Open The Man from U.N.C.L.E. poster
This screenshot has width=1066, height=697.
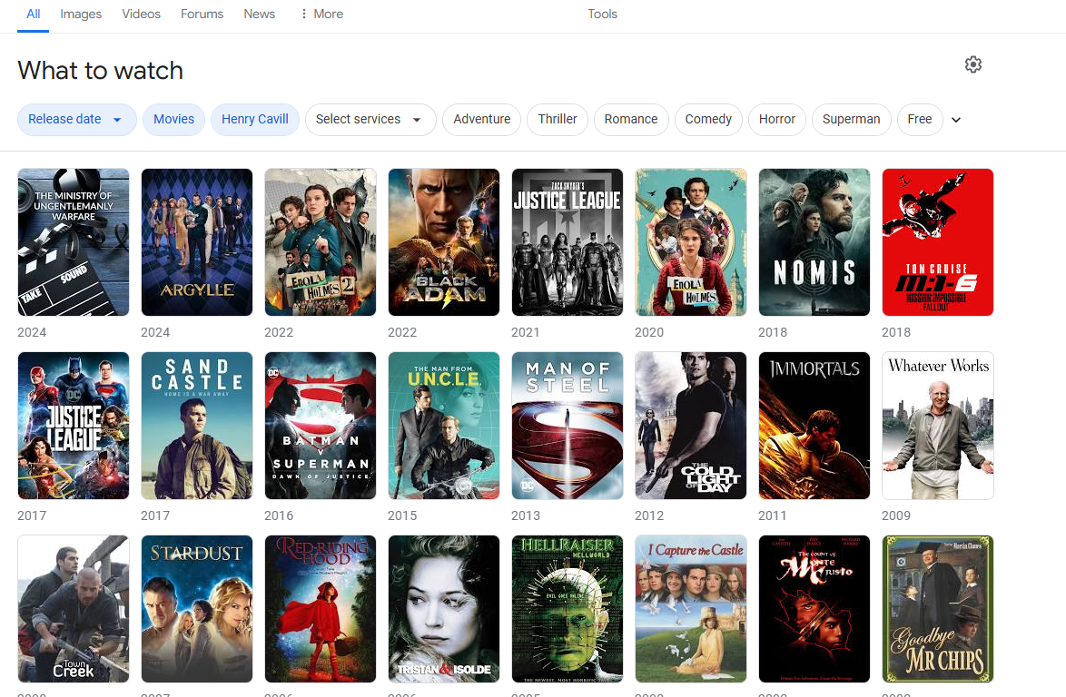pyautogui.click(x=444, y=426)
